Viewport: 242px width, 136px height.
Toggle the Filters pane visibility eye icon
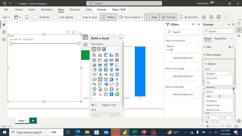click(x=193, y=25)
